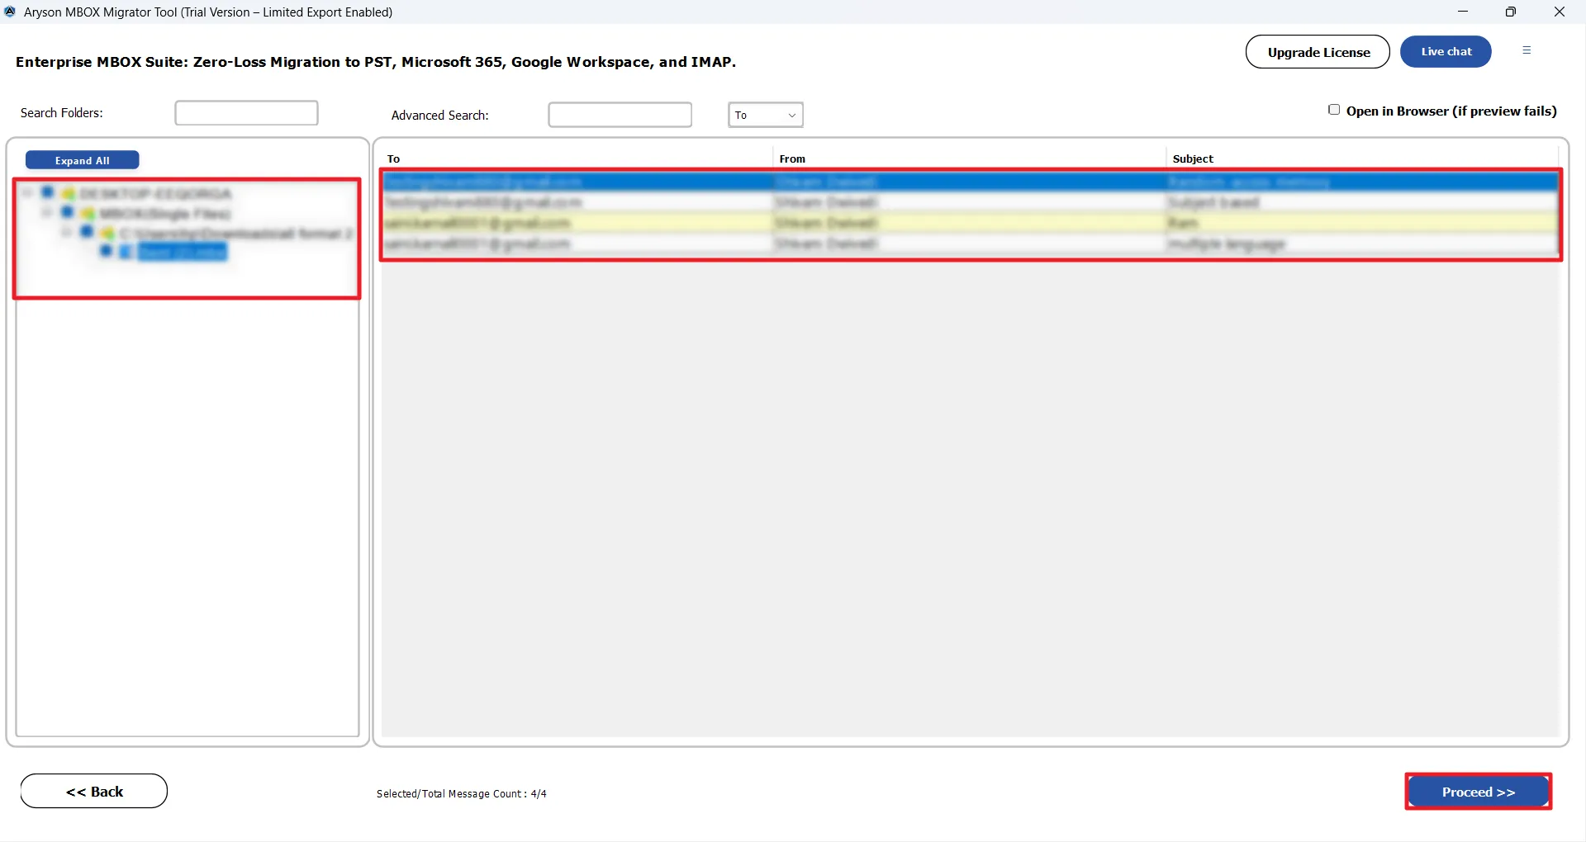Collapse the DESKTOP root tree node
Screen dimensions: 1586x842
point(27,193)
